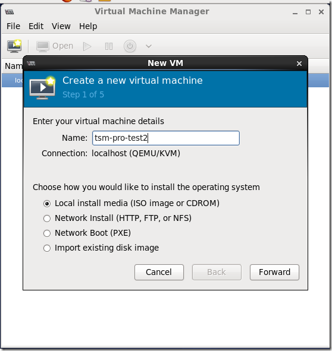Click the 'localhost (QEMU/KVM)' connection text
The height and width of the screenshot is (351, 332).
pos(136,154)
